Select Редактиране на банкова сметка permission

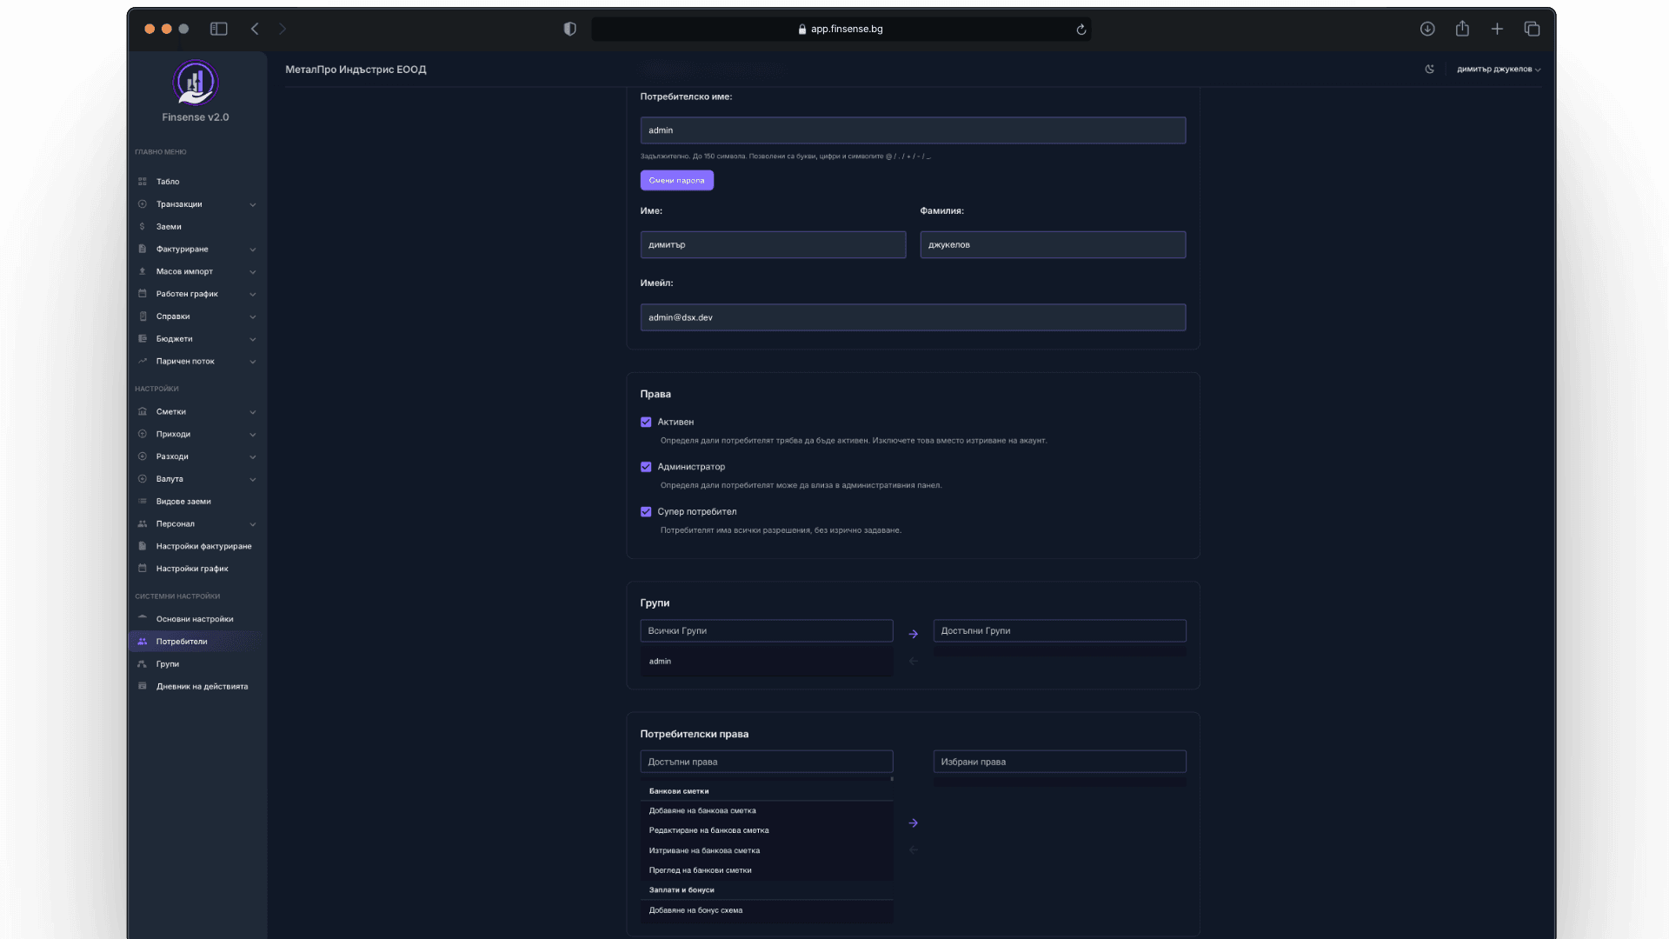pyautogui.click(x=767, y=831)
